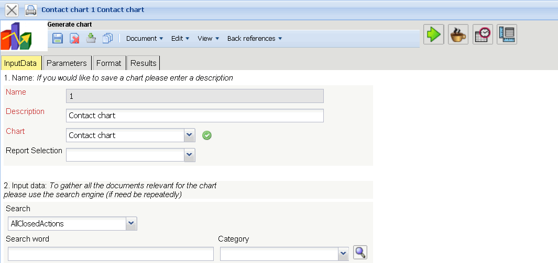Viewport: 558px width, 263px height.
Task: Run chart with green arrow button
Action: (433, 35)
